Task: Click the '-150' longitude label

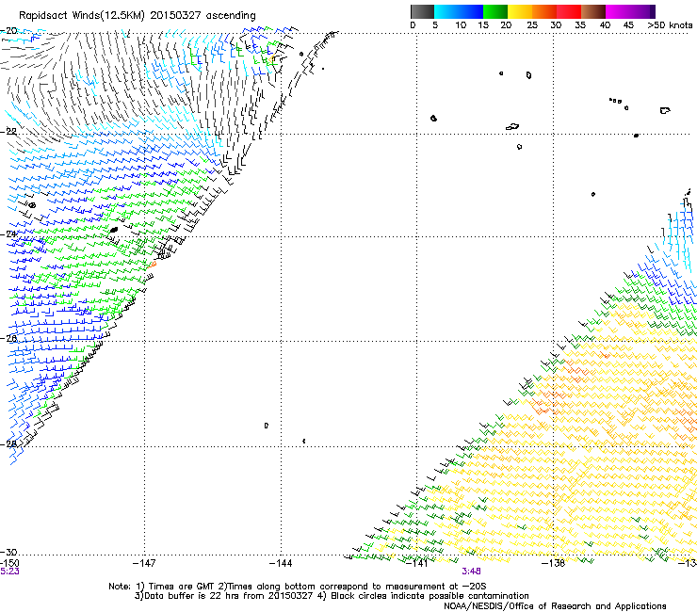Action: coord(9,563)
